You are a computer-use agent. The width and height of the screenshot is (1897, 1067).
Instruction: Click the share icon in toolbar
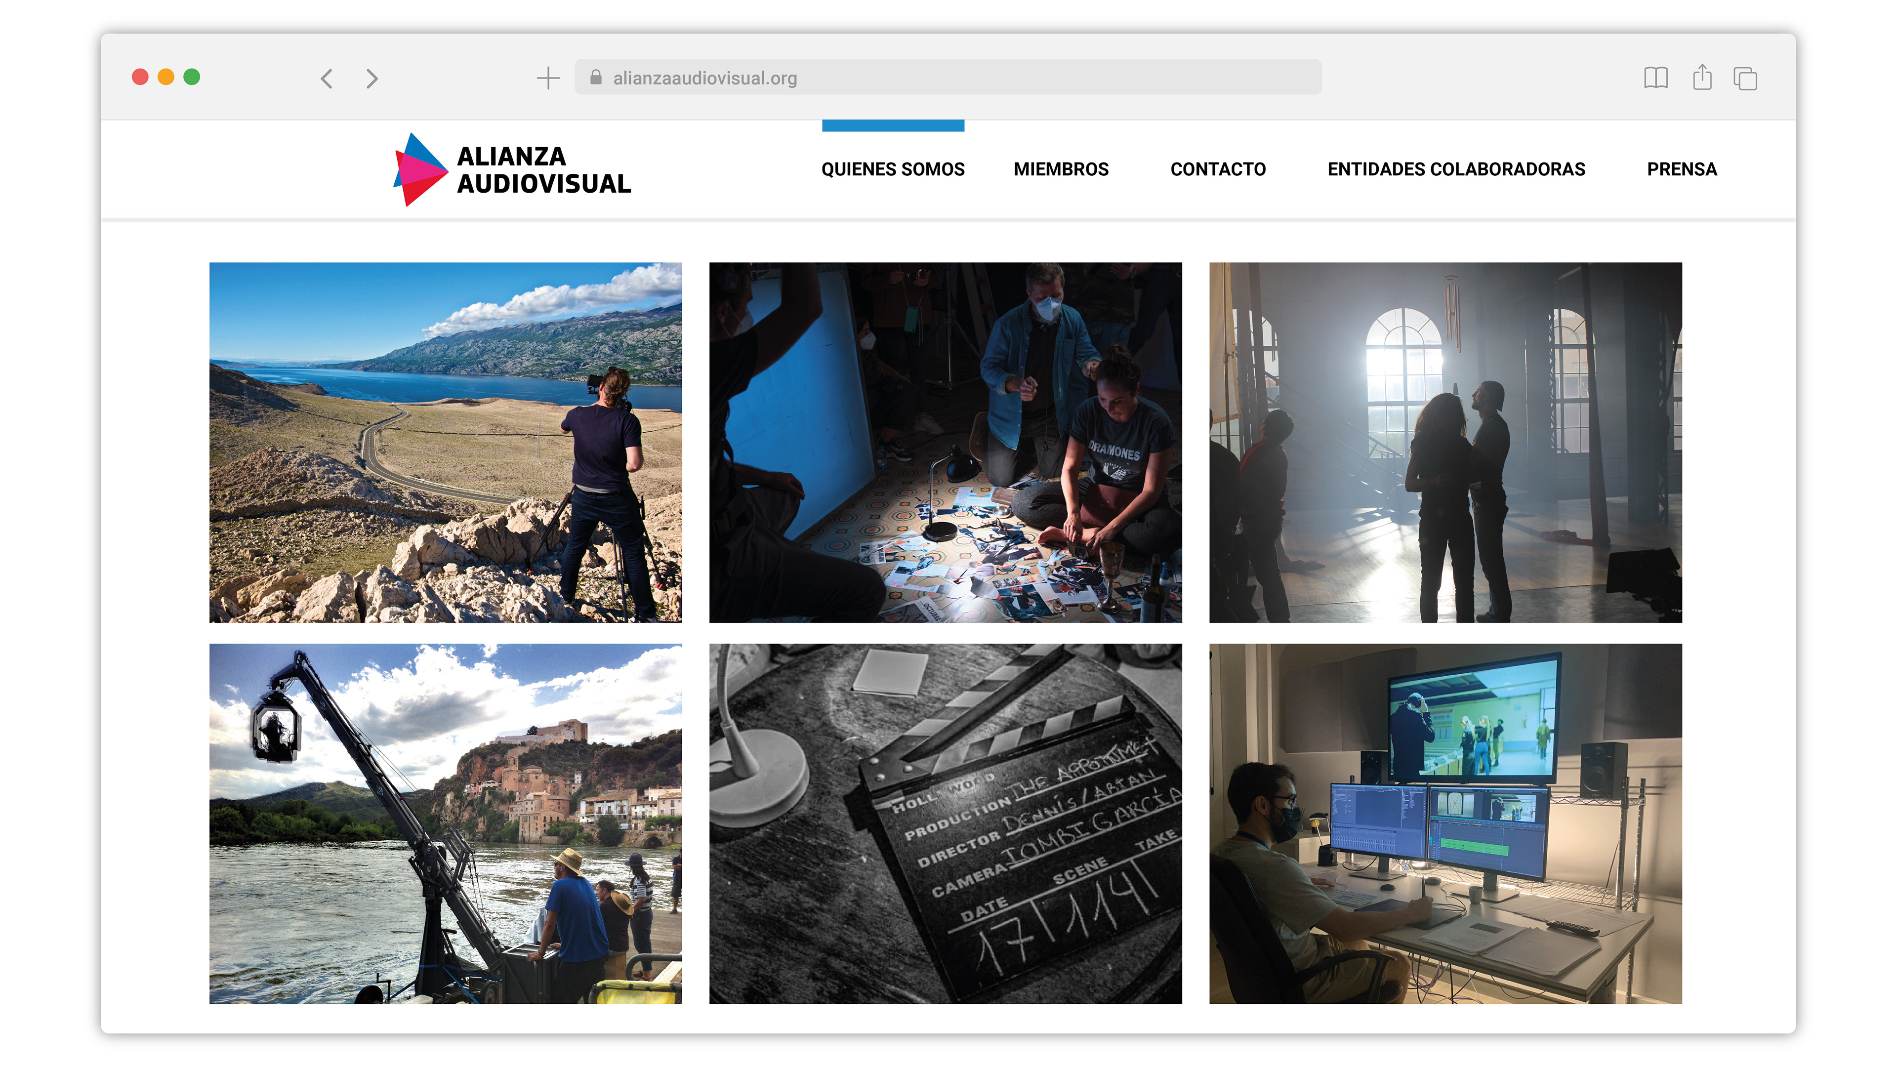pos(1702,78)
